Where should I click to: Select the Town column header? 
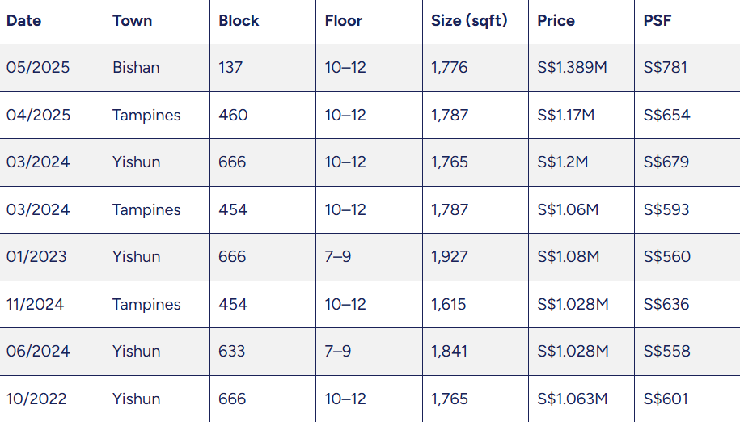click(x=133, y=21)
